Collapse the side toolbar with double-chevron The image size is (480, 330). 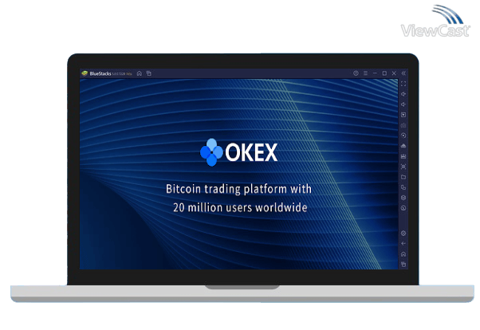pyautogui.click(x=403, y=73)
